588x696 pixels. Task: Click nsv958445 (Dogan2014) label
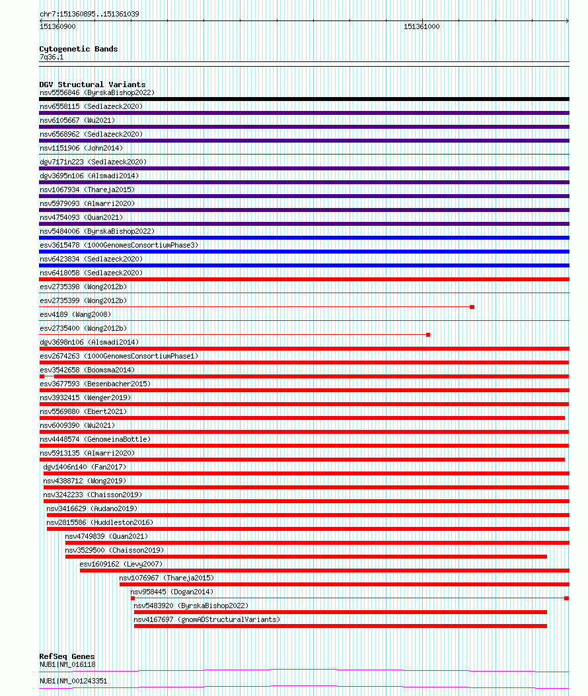click(x=172, y=592)
